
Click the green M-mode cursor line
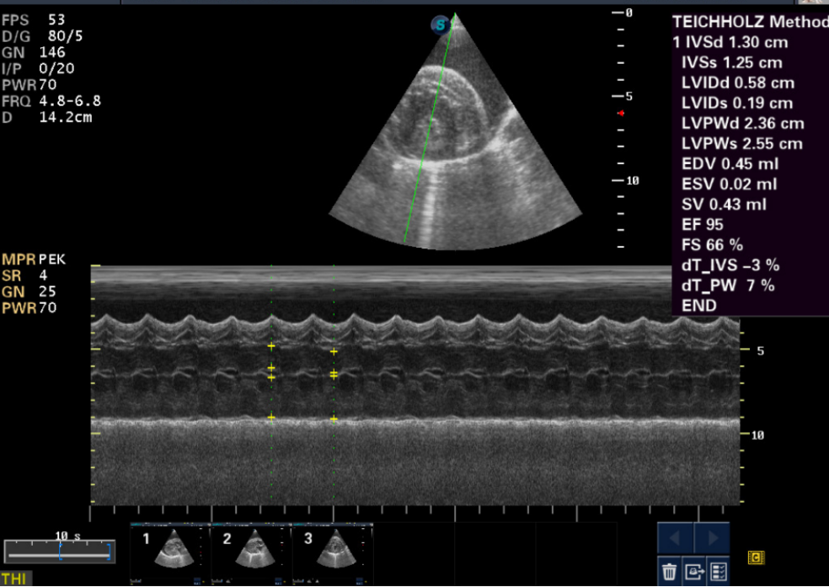pos(430,127)
